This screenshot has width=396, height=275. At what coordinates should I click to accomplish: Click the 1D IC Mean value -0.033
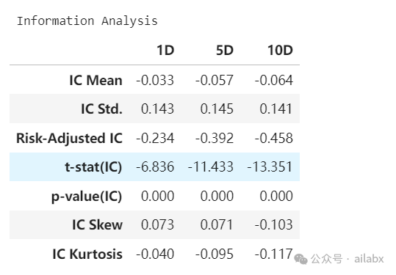(155, 81)
